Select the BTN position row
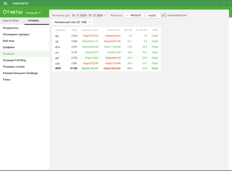Viewport: 232px width, 171px height. point(106,47)
